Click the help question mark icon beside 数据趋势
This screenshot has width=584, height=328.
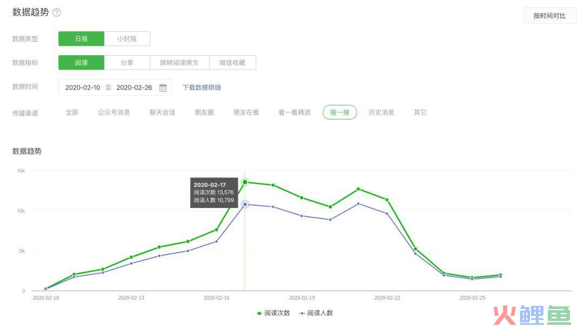click(x=57, y=12)
